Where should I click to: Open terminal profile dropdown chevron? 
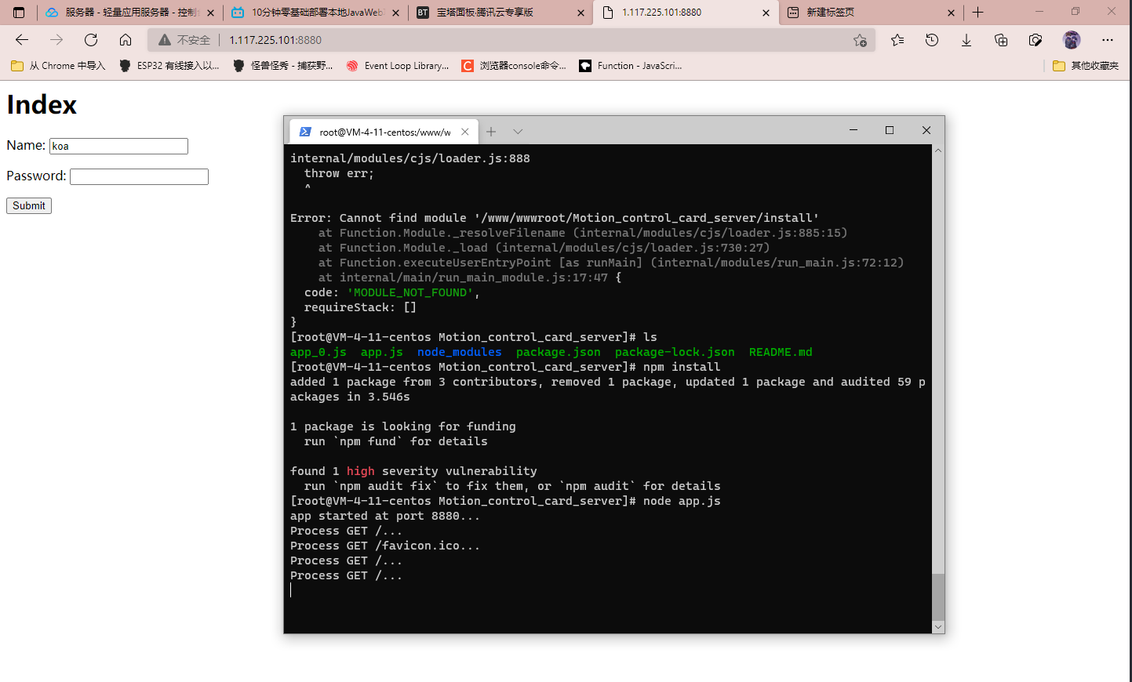click(518, 132)
